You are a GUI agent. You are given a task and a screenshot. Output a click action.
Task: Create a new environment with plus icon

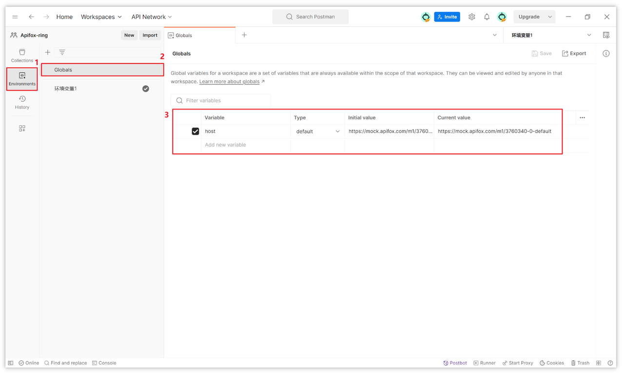click(x=48, y=52)
